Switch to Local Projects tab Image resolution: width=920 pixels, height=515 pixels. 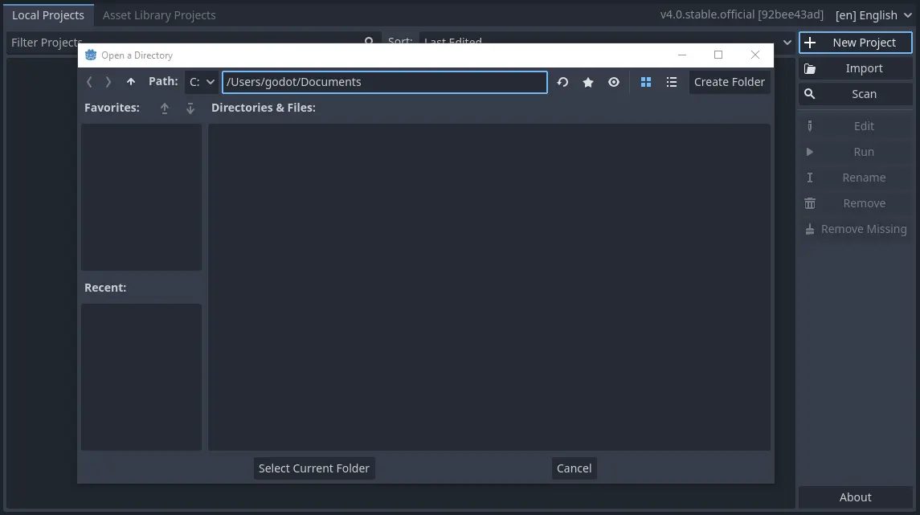coord(48,15)
